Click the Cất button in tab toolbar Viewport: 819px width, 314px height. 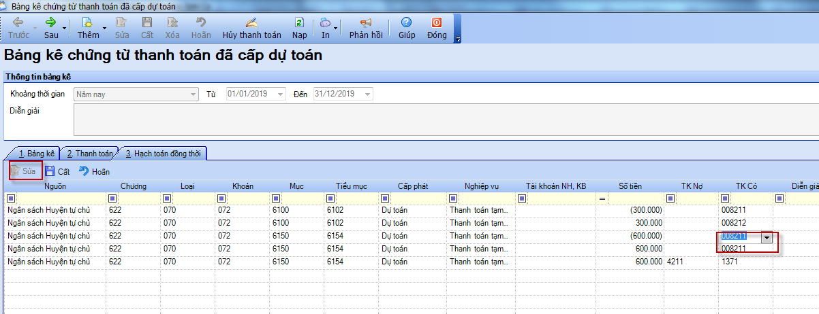pos(58,171)
